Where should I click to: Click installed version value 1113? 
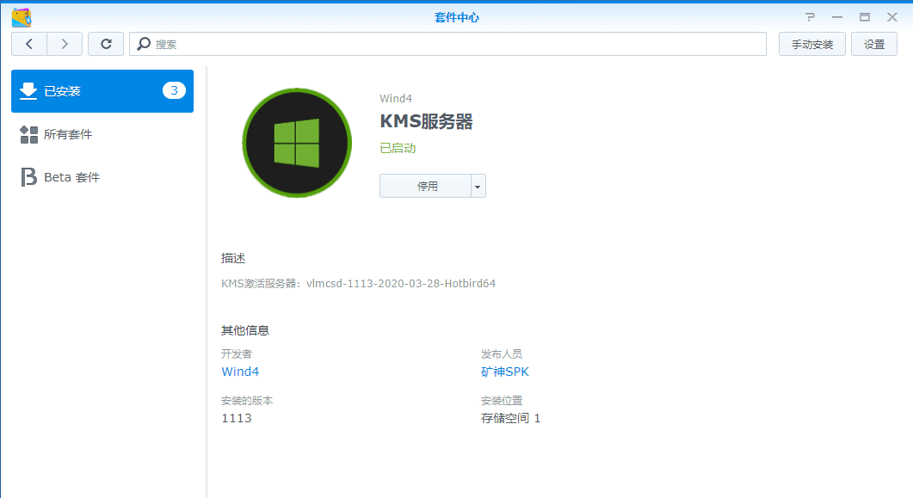[x=237, y=418]
